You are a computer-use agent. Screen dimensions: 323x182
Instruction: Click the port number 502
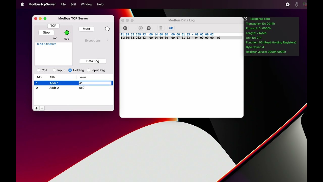point(67,39)
